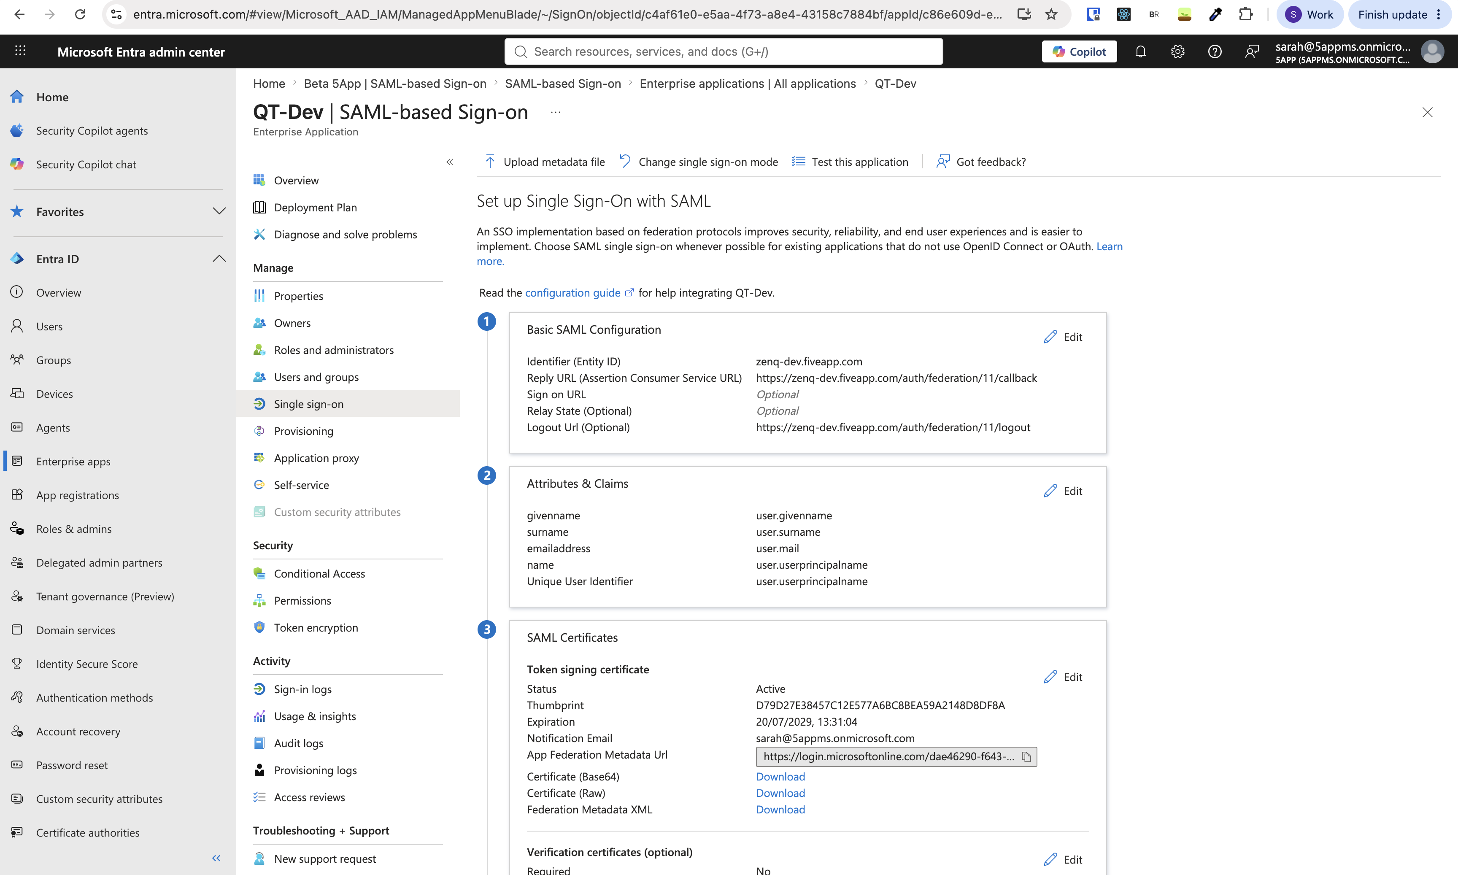Open the configuration guide link
The width and height of the screenshot is (1458, 875).
(579, 292)
